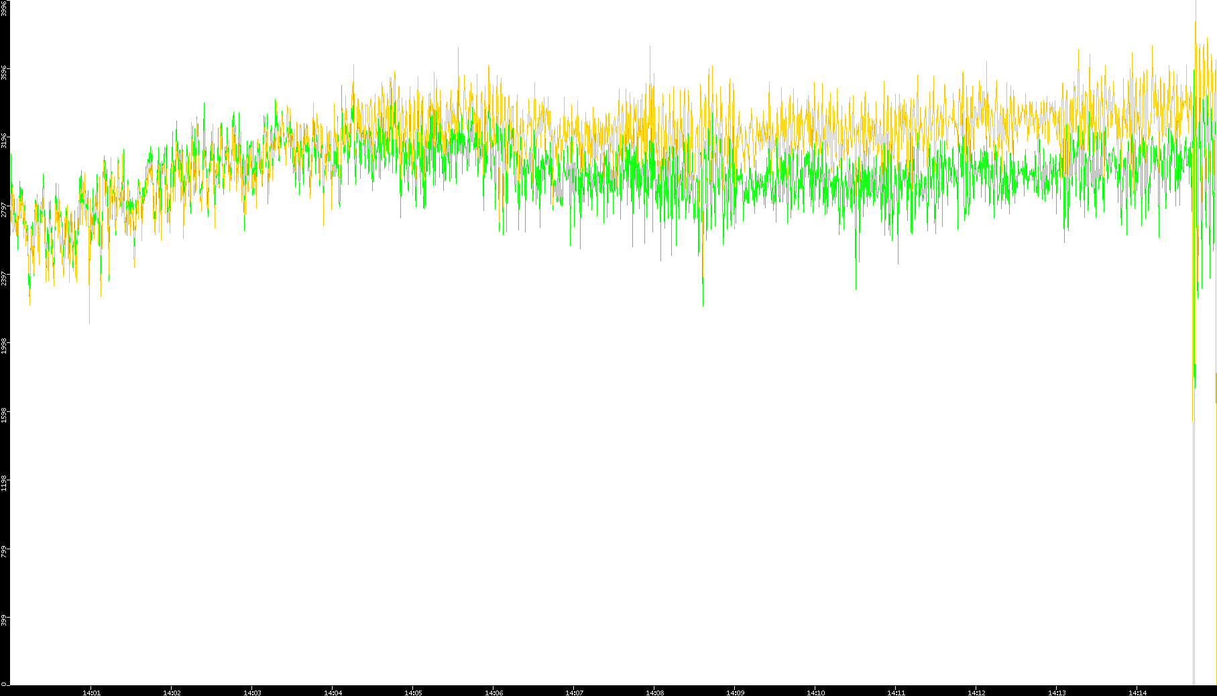Click the lowest gray spike tip near 14:01
Image resolution: width=1217 pixels, height=696 pixels.
click(x=89, y=322)
